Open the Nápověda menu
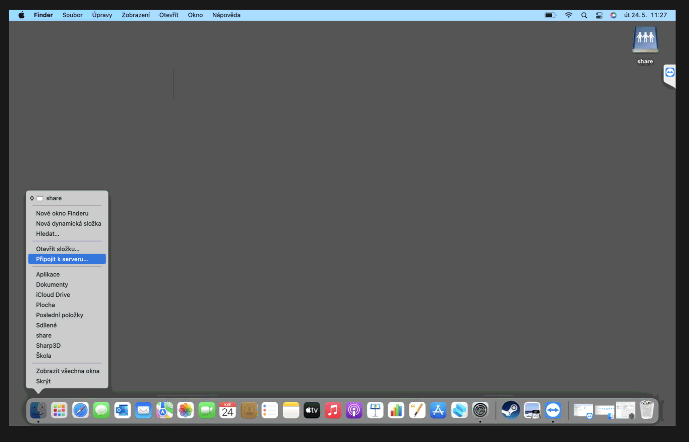The width and height of the screenshot is (689, 442). (226, 15)
